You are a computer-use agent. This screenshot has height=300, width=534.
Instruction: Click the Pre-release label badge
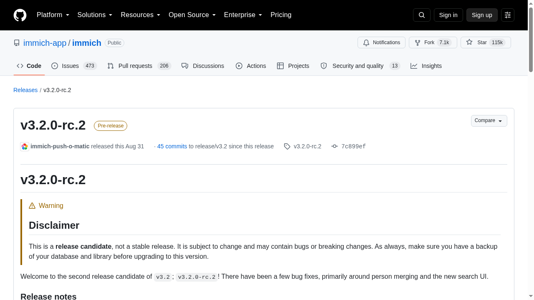coord(111,126)
